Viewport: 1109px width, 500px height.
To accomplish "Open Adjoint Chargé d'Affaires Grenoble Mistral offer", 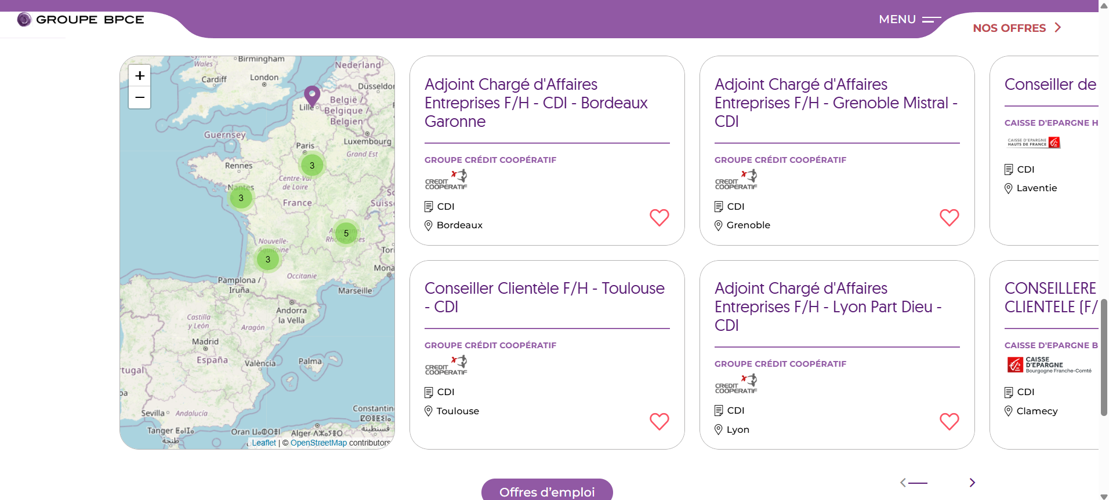I will click(836, 103).
